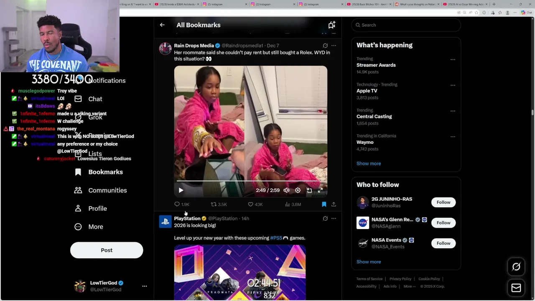Open Terms of Service footer link
This screenshot has width=535, height=301.
coord(369,279)
